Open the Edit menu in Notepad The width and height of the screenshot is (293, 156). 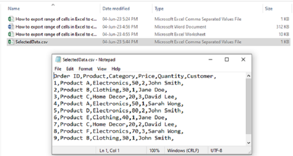[70, 69]
